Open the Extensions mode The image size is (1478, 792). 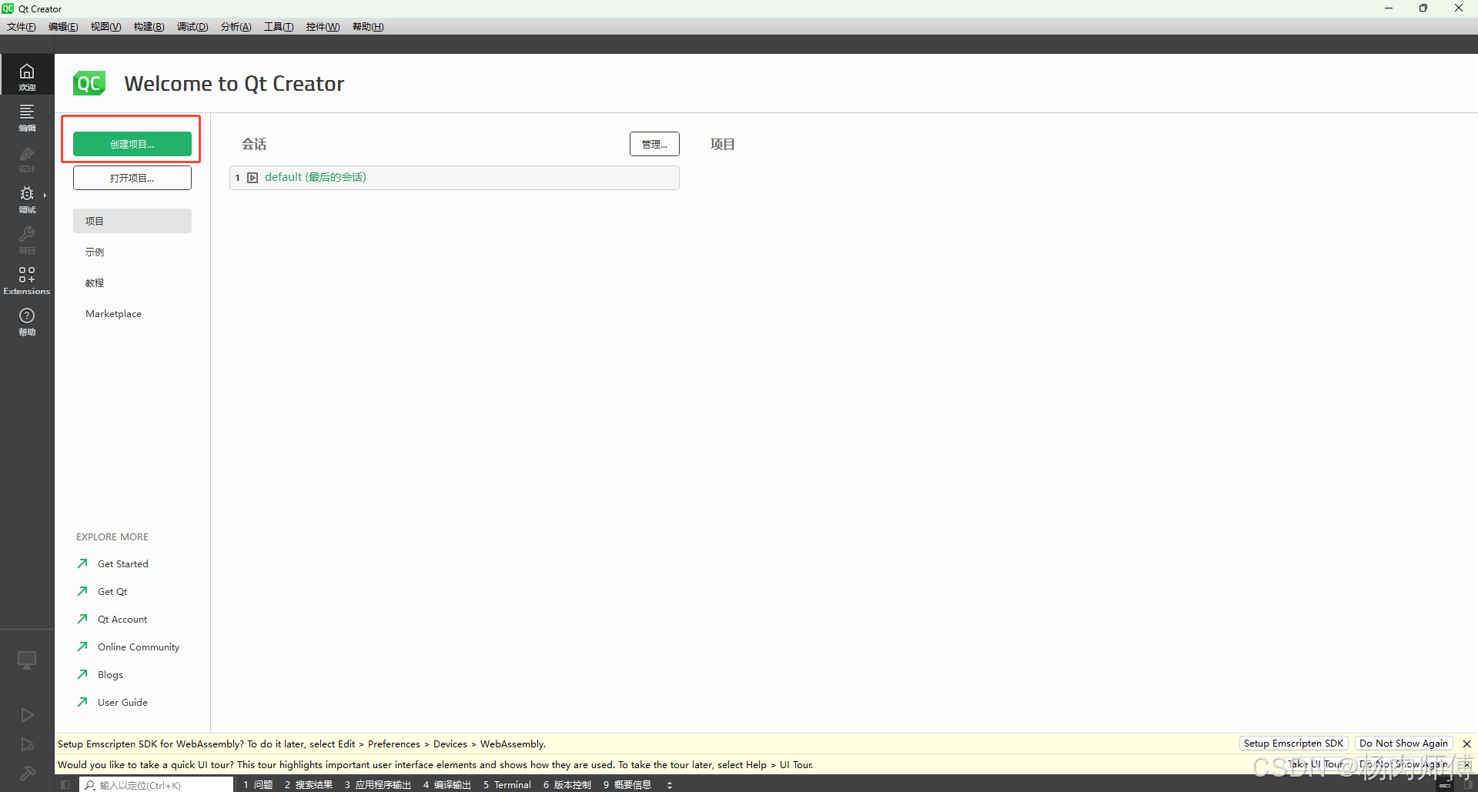[x=27, y=280]
